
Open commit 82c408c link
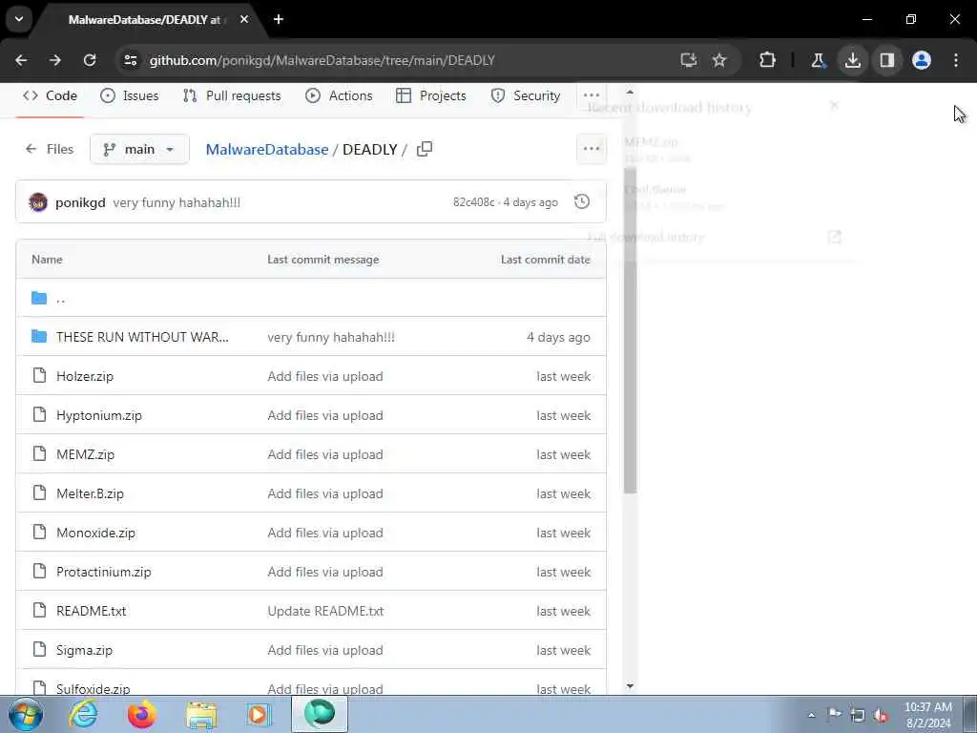(x=473, y=202)
